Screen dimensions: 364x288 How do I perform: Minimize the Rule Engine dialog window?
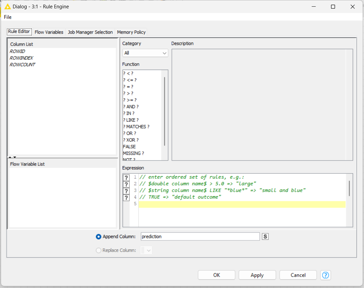(x=314, y=7)
